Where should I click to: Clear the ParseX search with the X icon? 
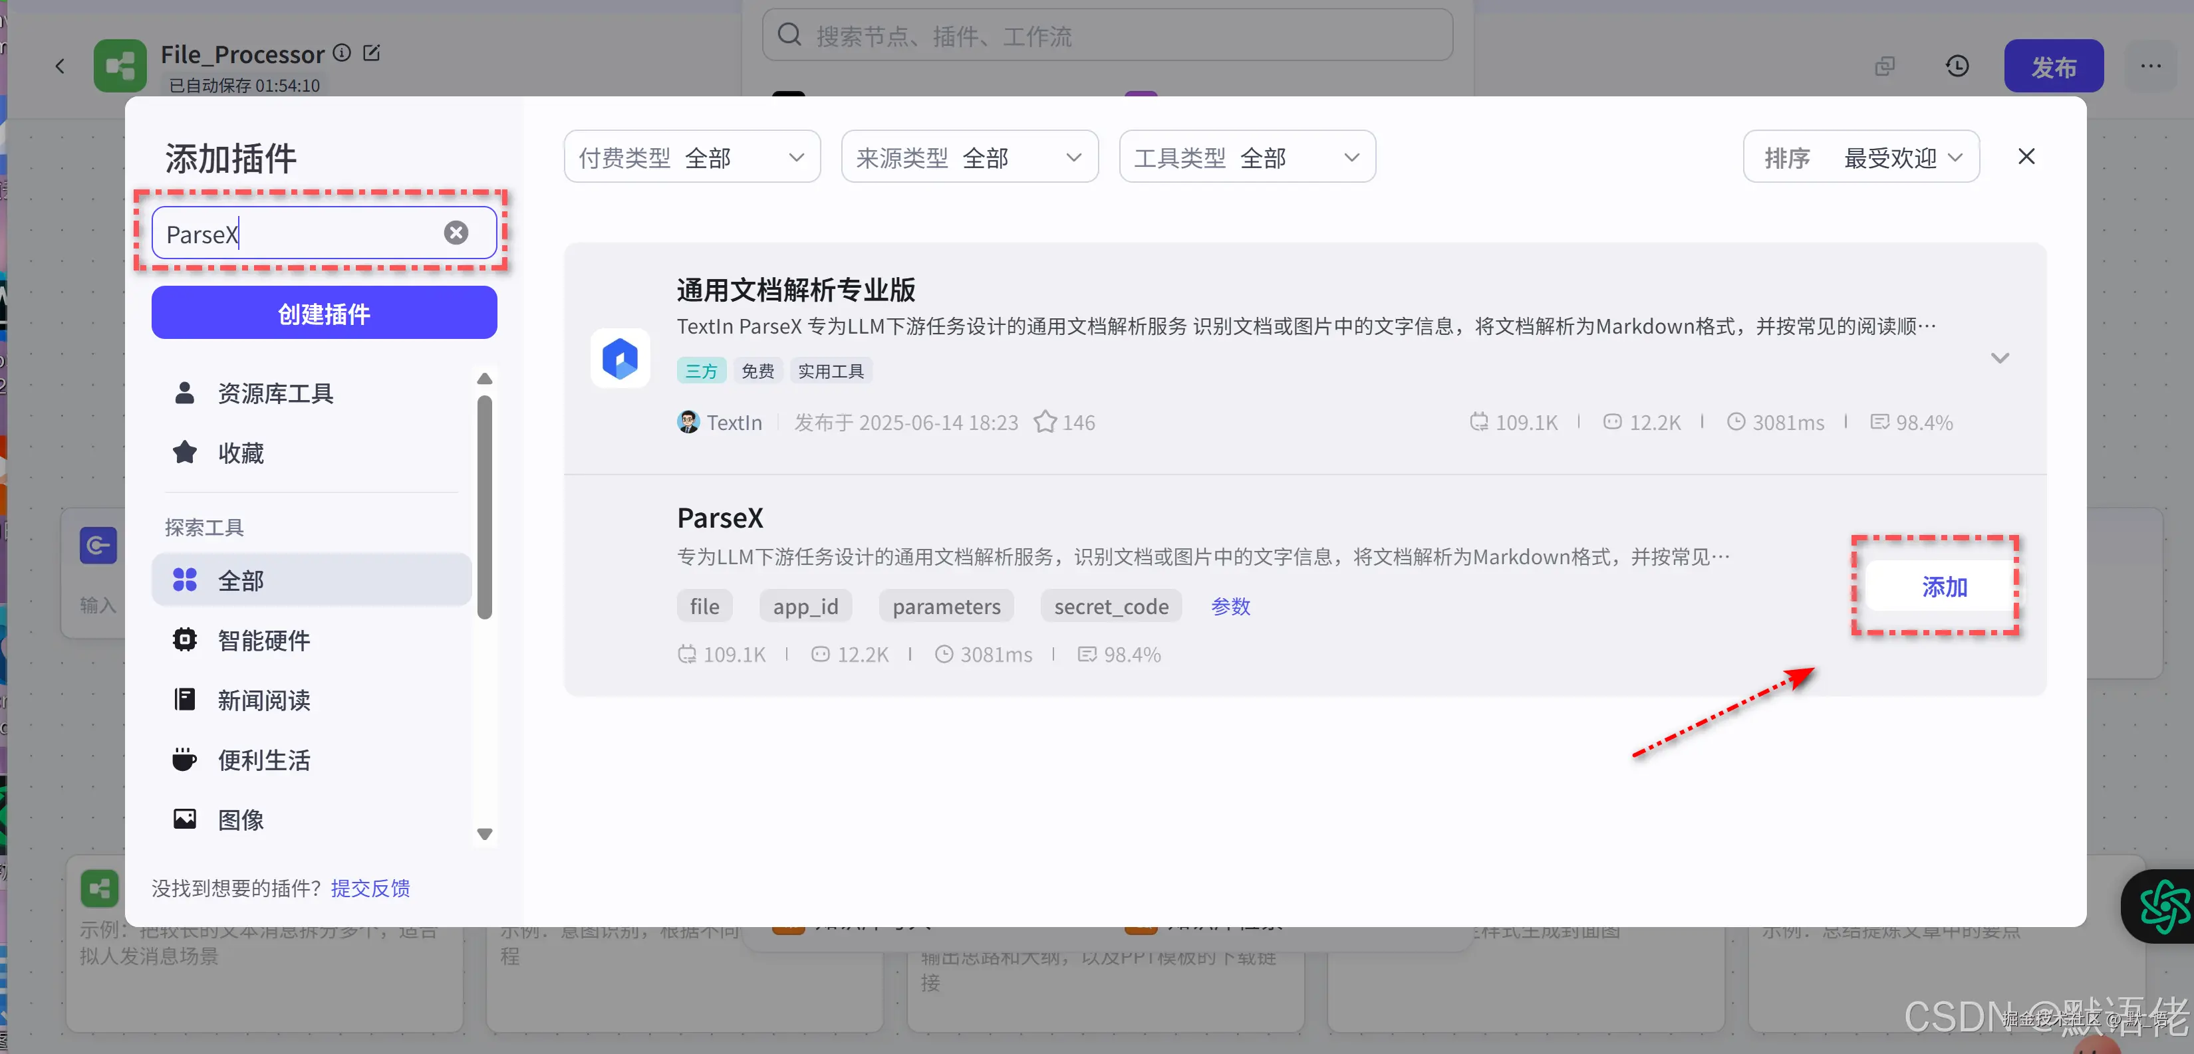[x=456, y=233]
